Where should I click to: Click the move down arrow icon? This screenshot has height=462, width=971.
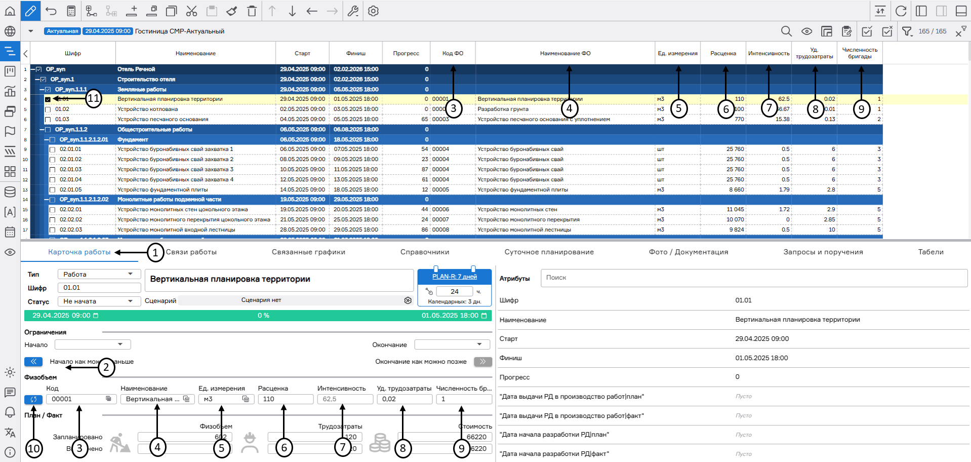coord(292,11)
